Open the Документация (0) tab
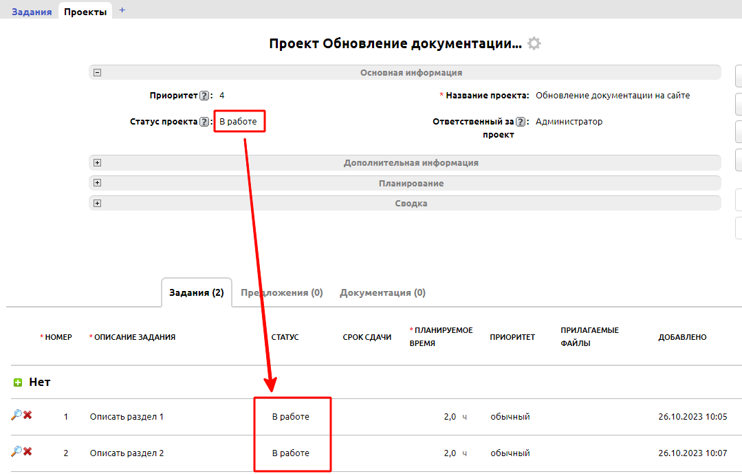 pyautogui.click(x=382, y=292)
